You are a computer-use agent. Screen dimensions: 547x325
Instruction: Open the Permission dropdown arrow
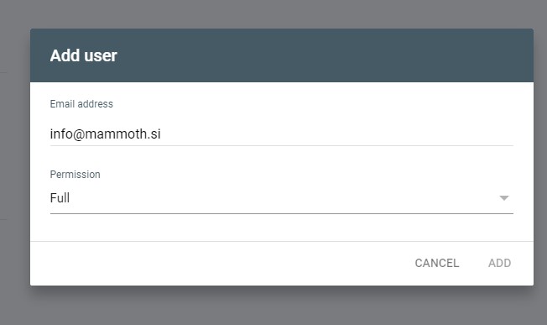503,198
